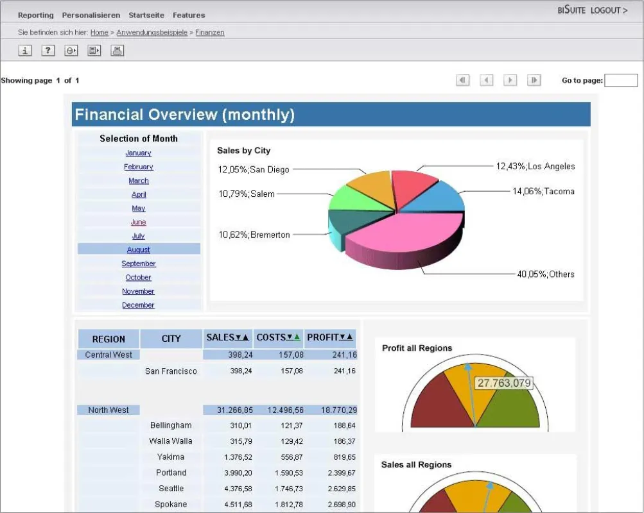The height and width of the screenshot is (513, 644).
Task: Click the orange San Diego pie slice
Action: [376, 187]
